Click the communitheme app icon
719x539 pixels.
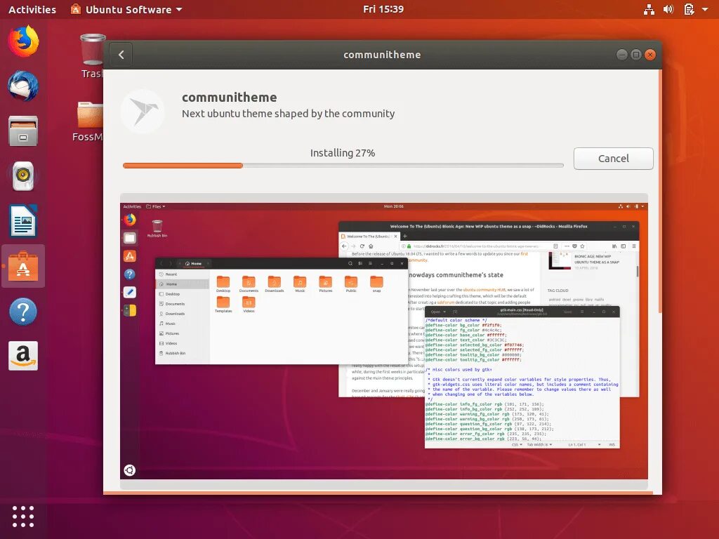(143, 112)
